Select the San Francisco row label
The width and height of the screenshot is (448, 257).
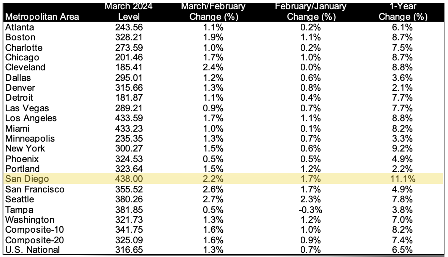click(35, 189)
